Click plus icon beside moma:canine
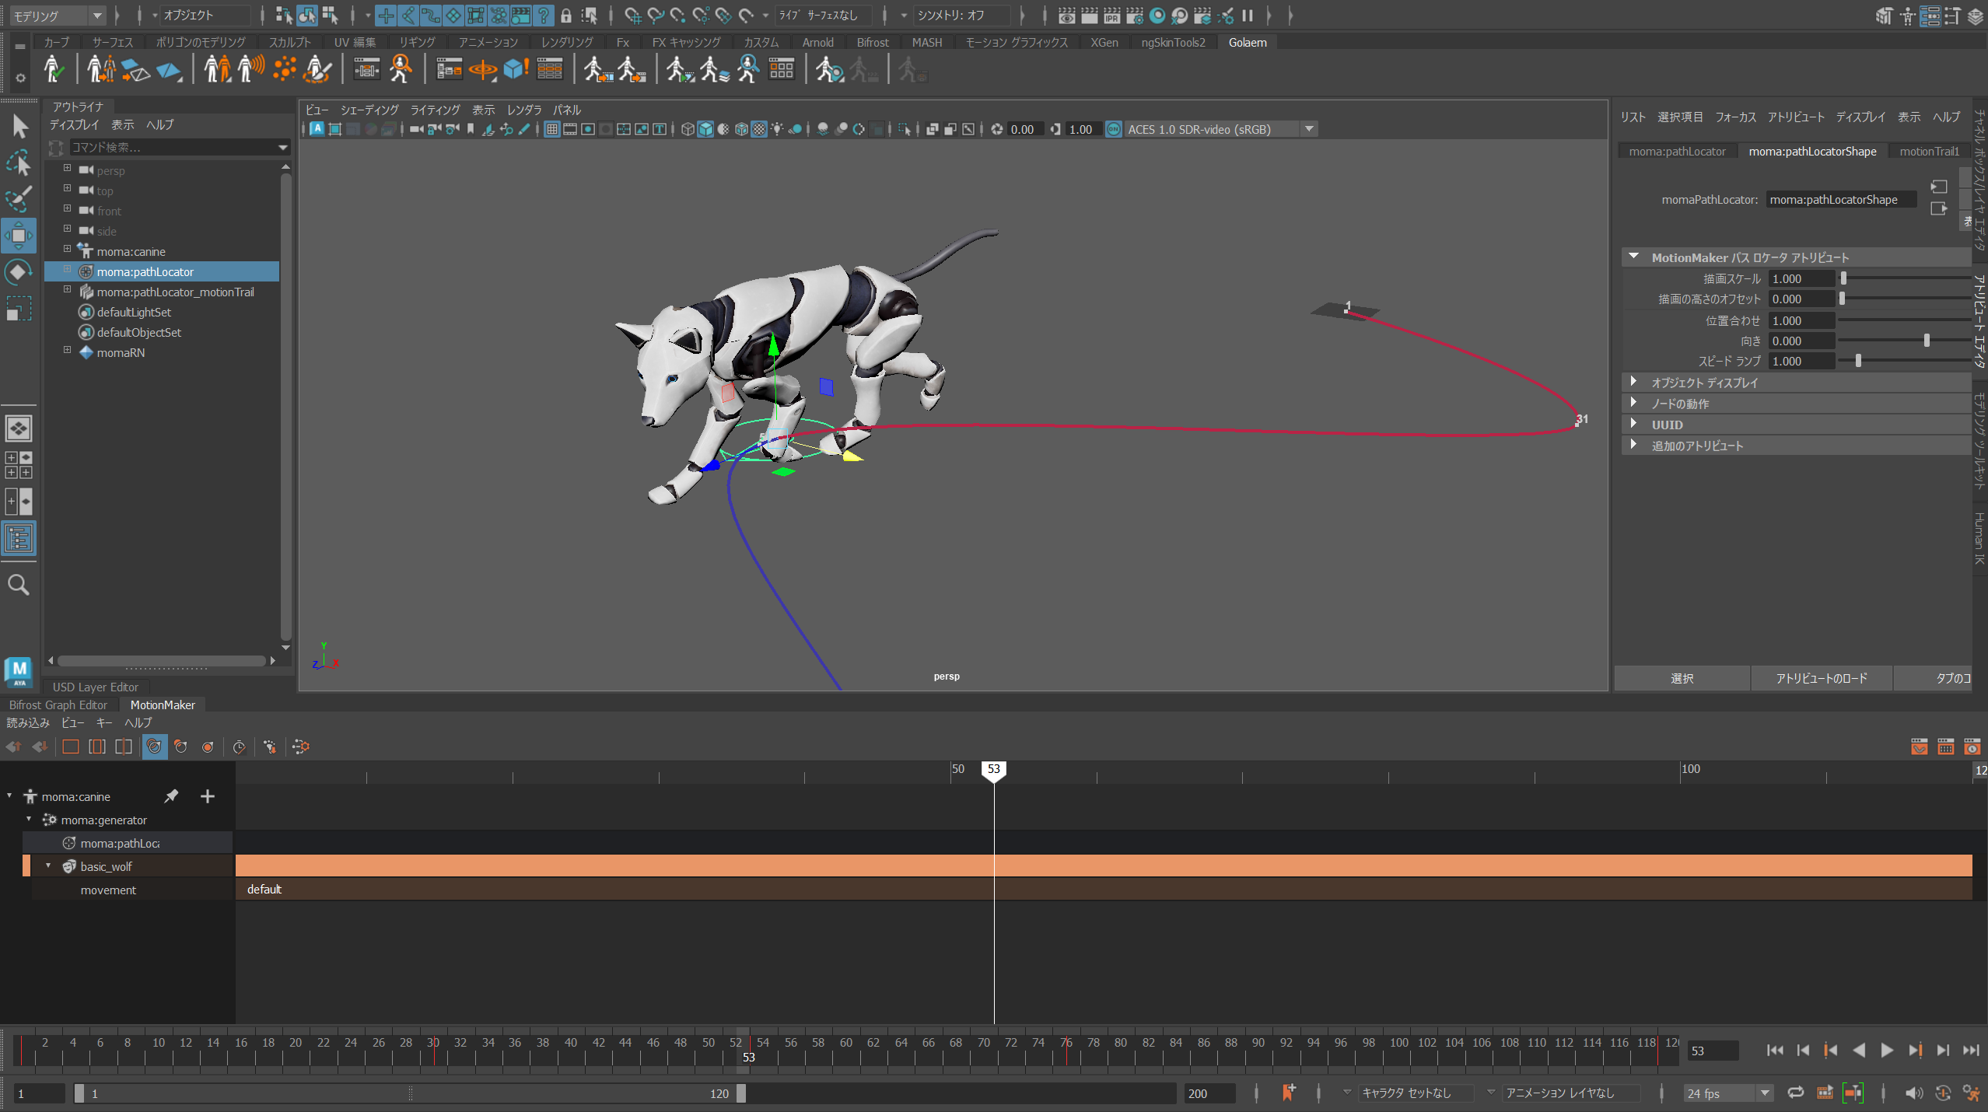This screenshot has height=1112, width=1988. 207,796
